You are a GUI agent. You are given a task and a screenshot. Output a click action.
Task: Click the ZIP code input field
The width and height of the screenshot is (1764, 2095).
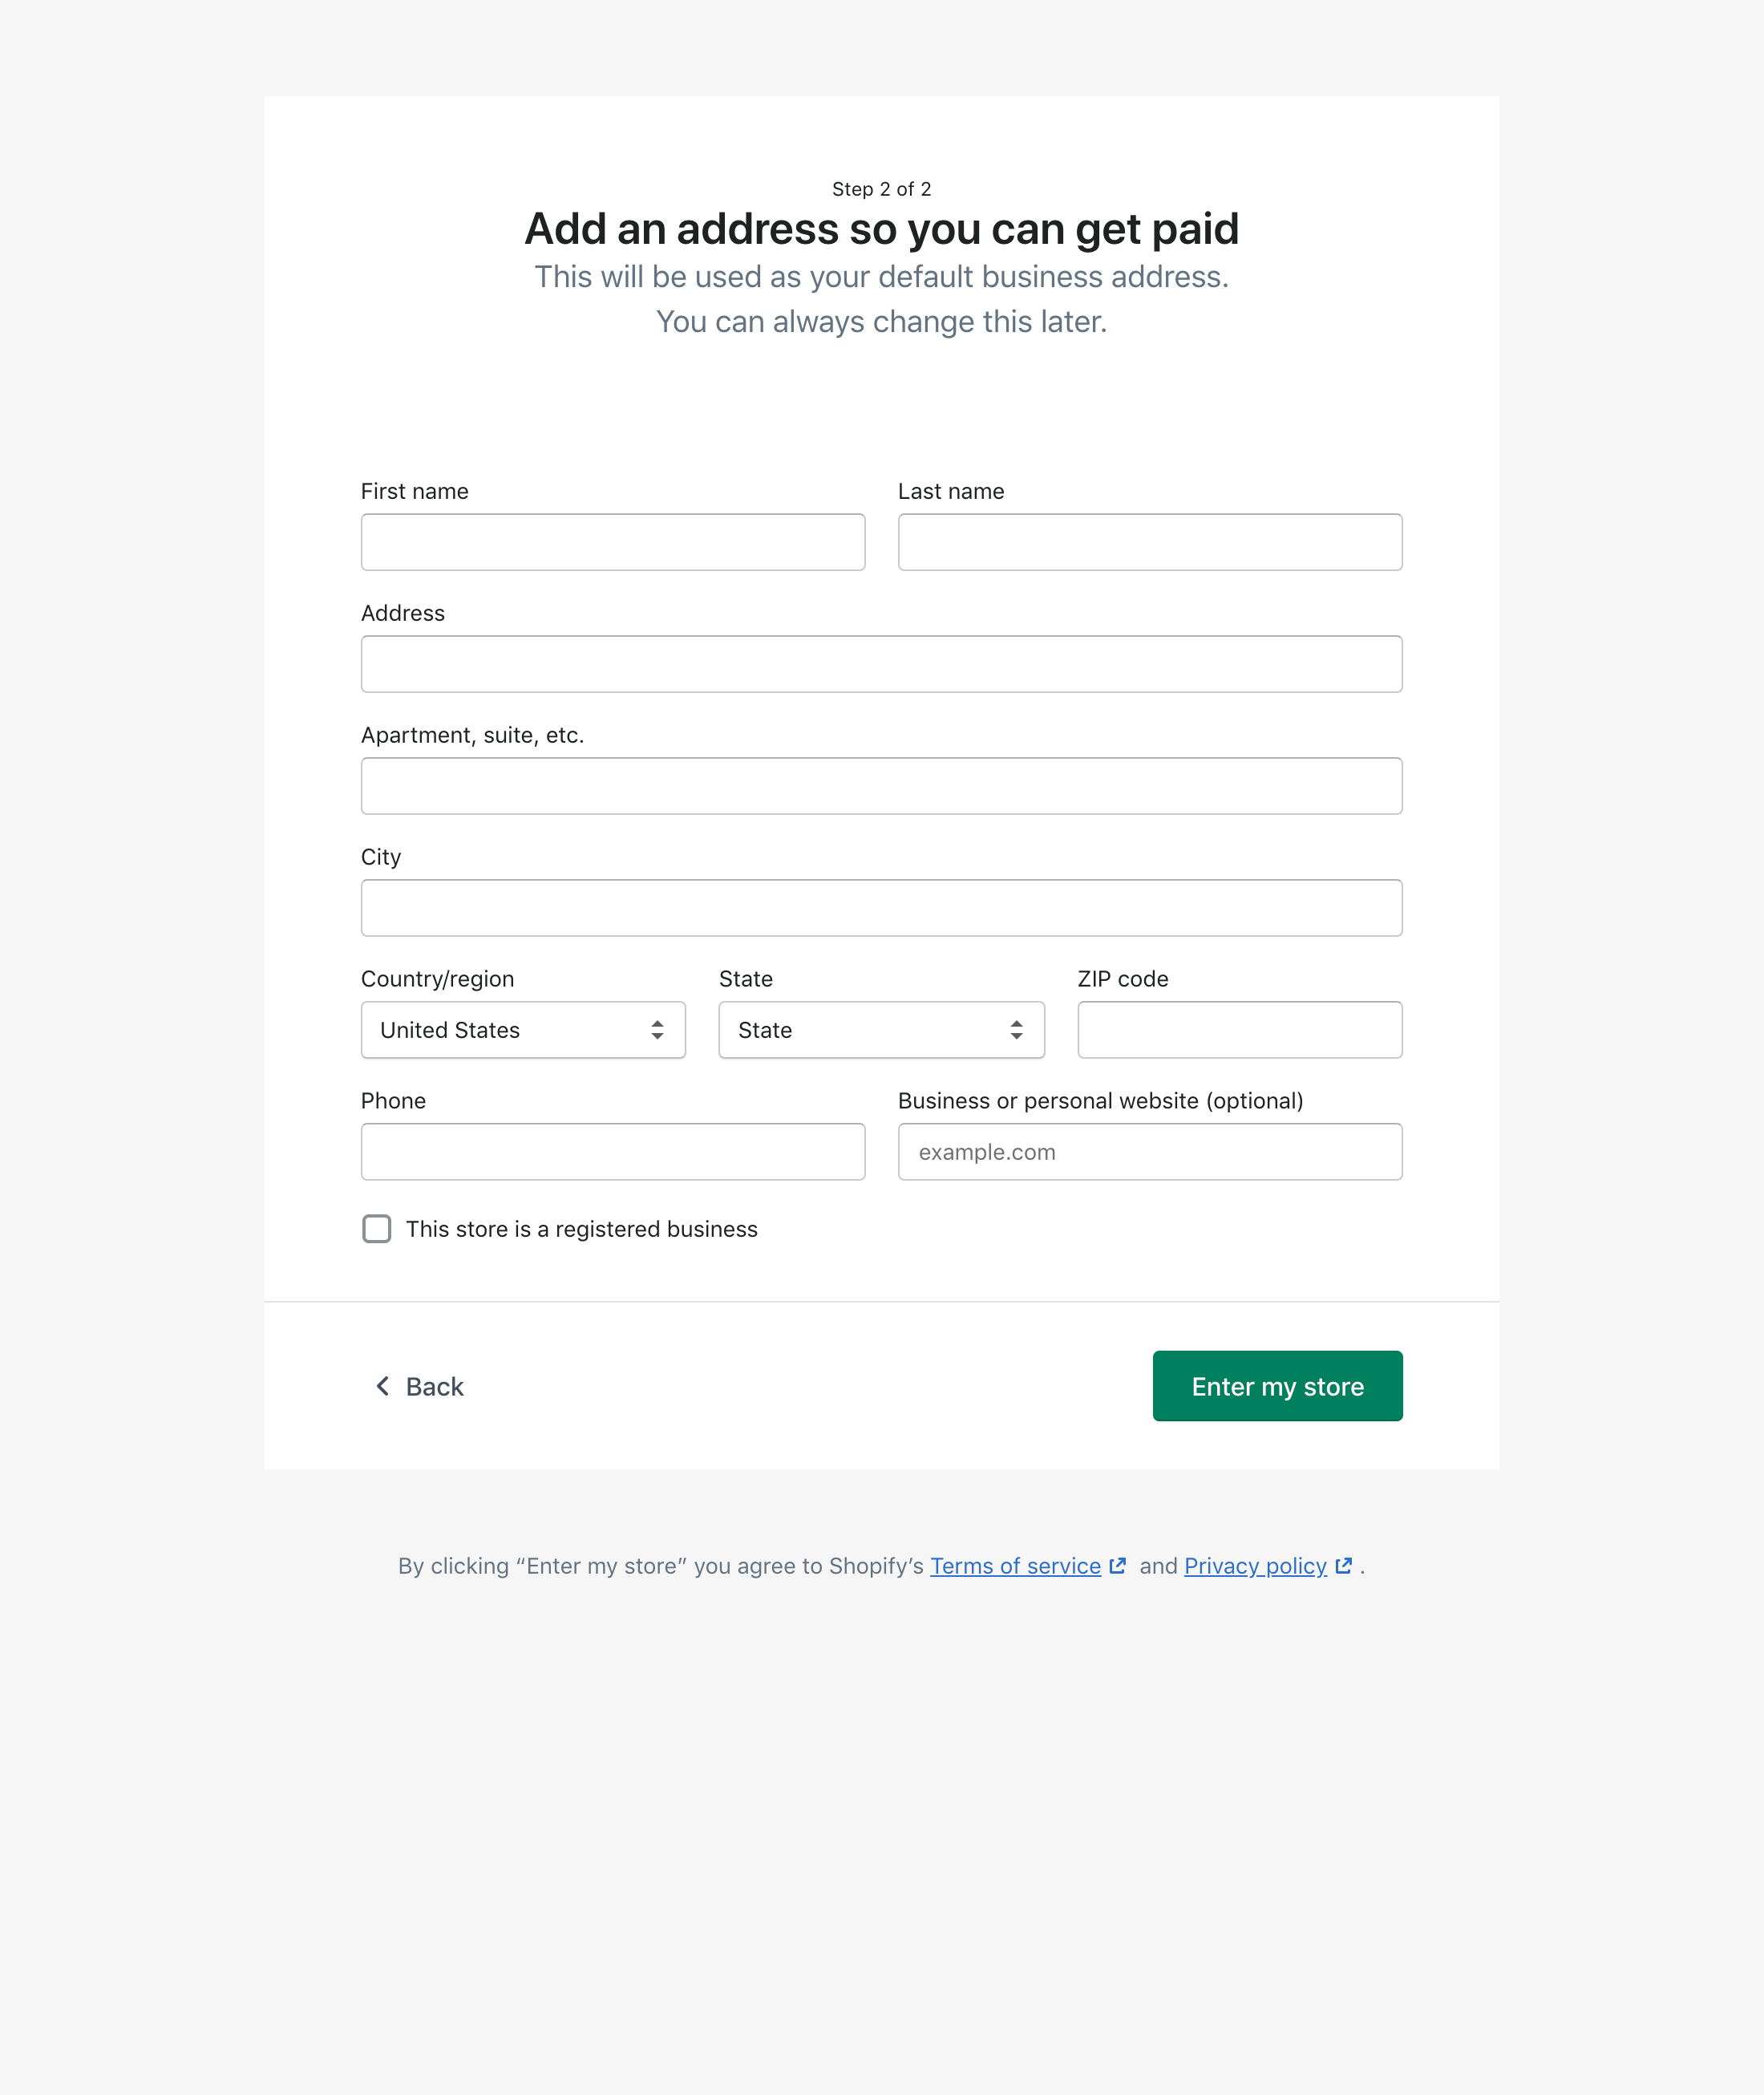pos(1239,1030)
